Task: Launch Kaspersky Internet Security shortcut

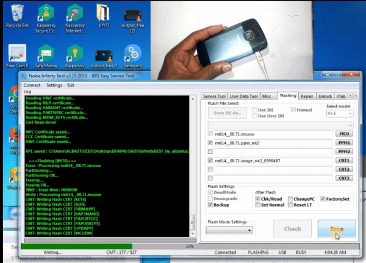Action: click(74, 14)
